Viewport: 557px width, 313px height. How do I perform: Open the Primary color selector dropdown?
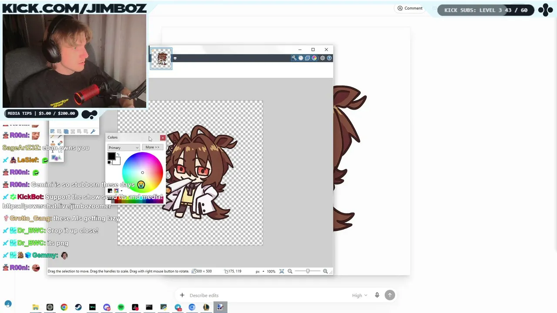[x=124, y=148]
